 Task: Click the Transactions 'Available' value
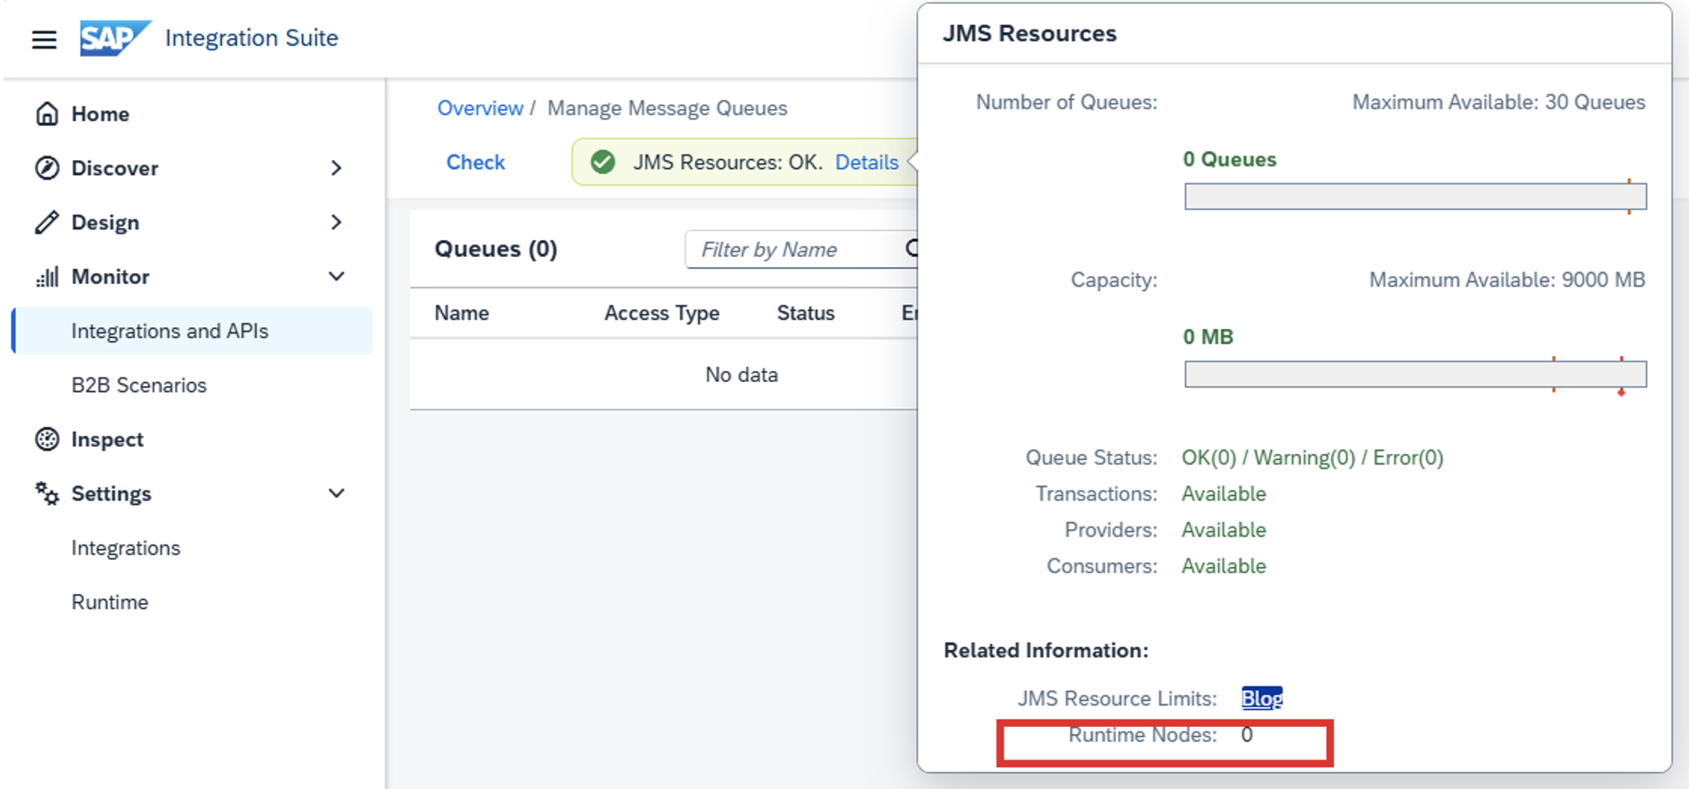coord(1224,493)
